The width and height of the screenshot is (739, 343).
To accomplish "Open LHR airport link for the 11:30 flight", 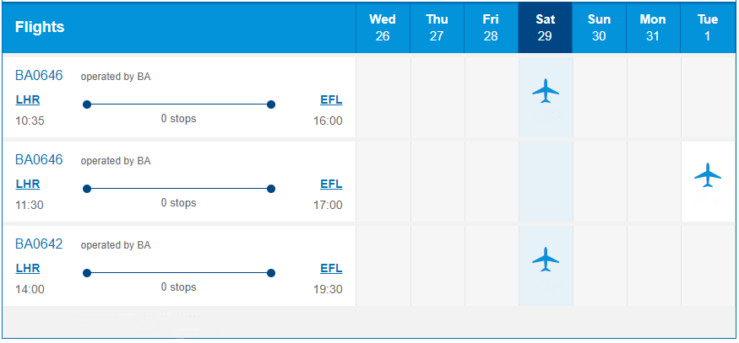I will [x=28, y=184].
